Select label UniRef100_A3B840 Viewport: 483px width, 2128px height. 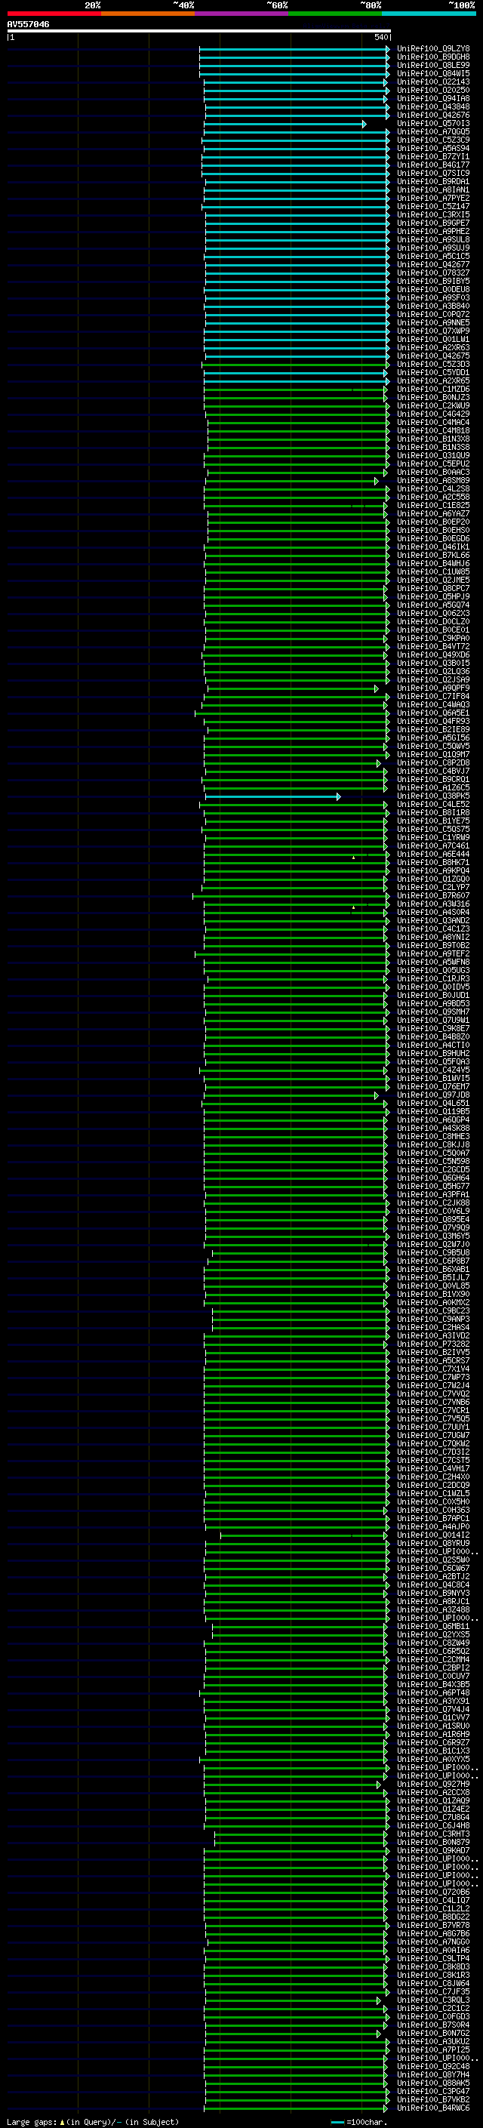click(433, 306)
